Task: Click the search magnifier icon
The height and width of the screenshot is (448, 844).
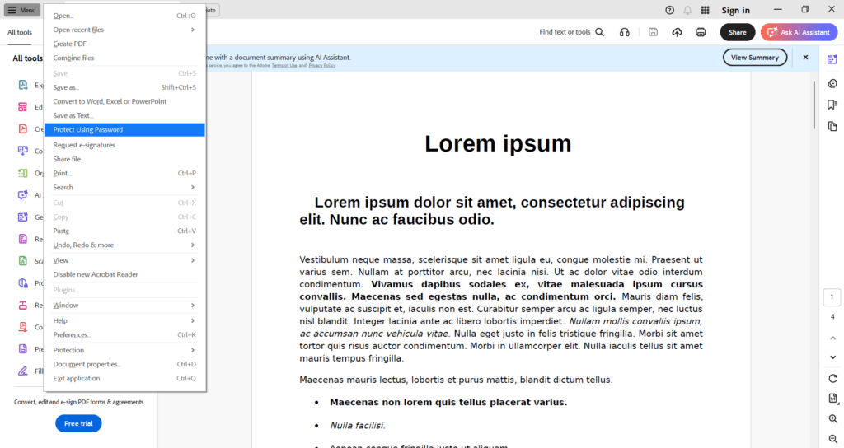Action: [x=600, y=32]
